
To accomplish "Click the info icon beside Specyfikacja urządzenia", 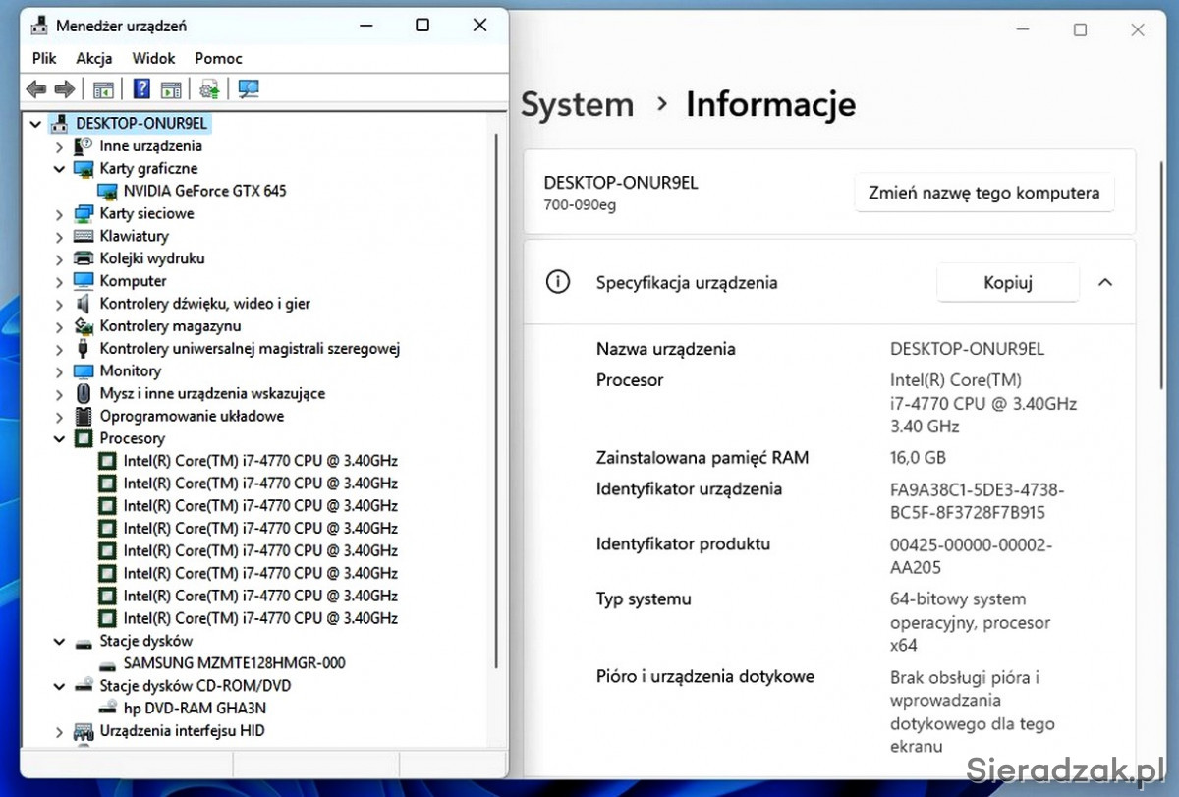I will (558, 282).
